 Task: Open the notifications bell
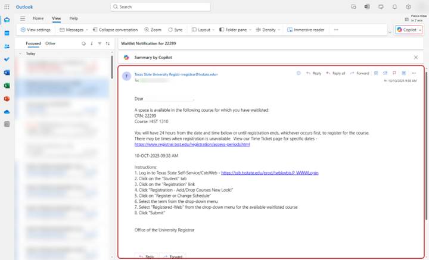394,7
